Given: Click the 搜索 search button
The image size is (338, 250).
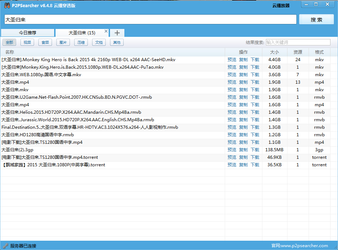Looking at the screenshot, I should coord(316,19).
